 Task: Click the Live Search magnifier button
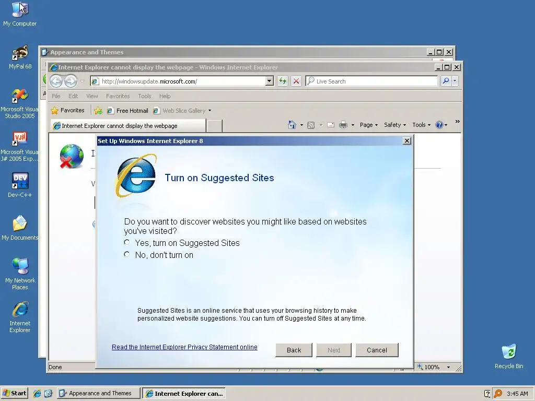point(446,81)
